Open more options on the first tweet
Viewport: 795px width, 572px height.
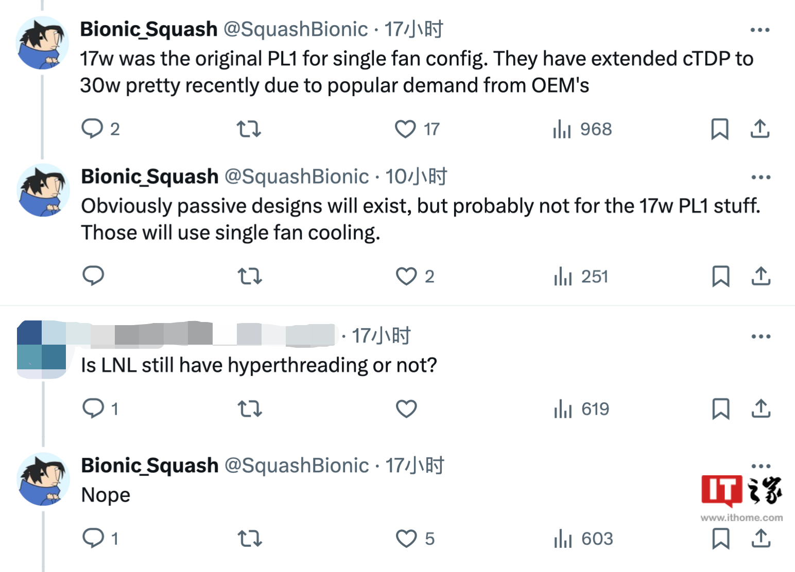[759, 30]
